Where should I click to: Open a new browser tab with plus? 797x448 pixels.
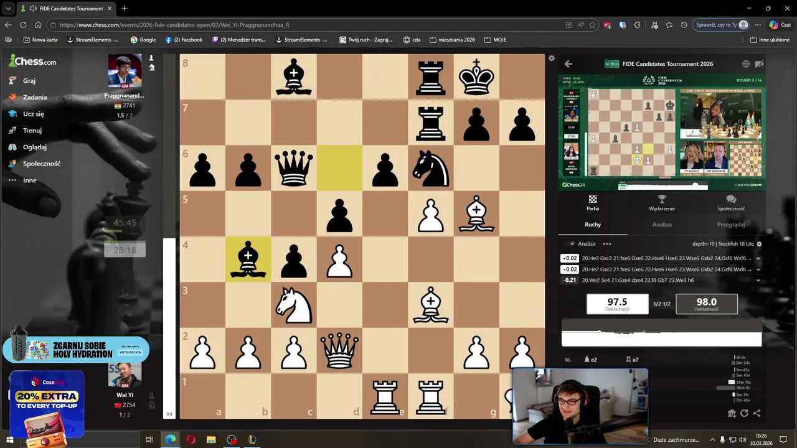pos(124,9)
